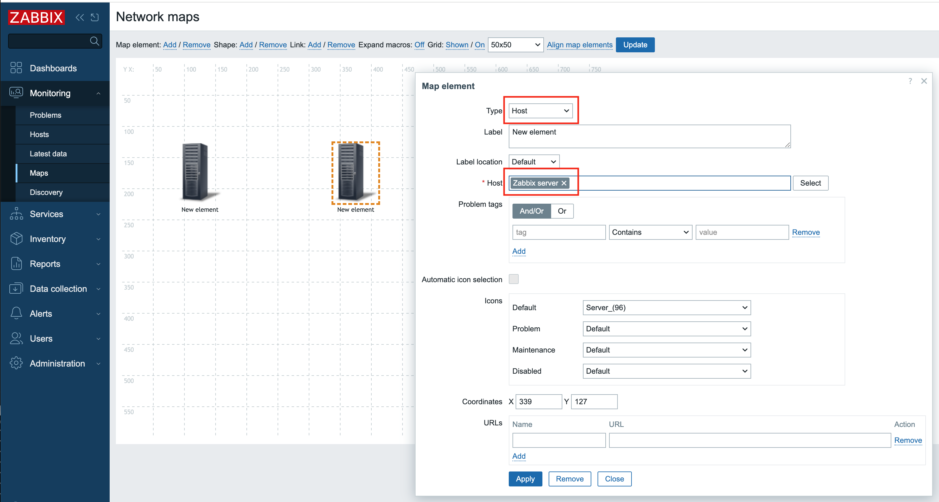939x502 pixels.
Task: Click Link Add link in toolbar
Action: click(314, 45)
